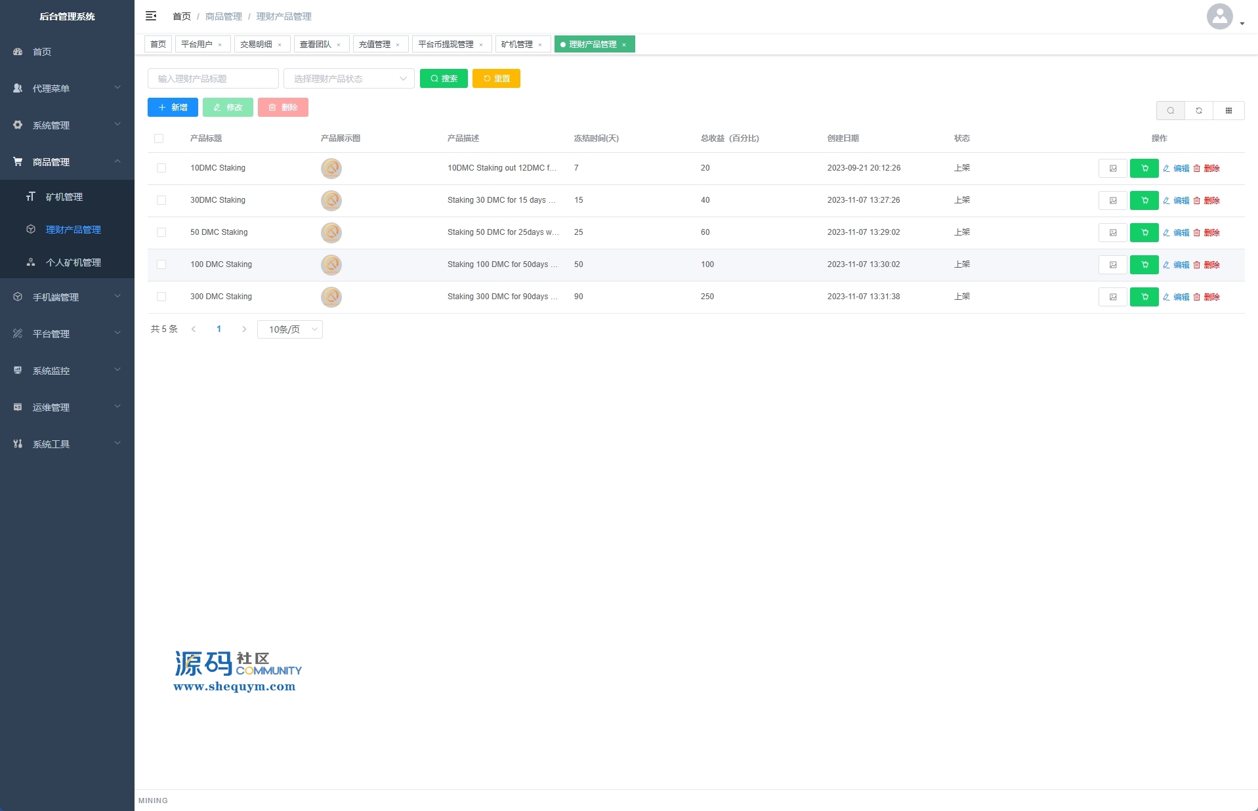Open the 10条/页 page size dropdown
Image resolution: width=1258 pixels, height=811 pixels.
coord(290,329)
